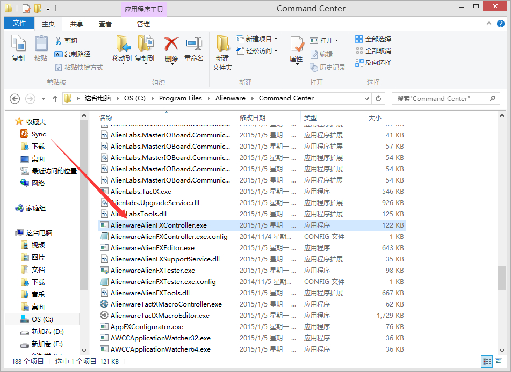This screenshot has height=372, width=511.
Task: Click the red 删除 (Delete) icon
Action: (171, 44)
